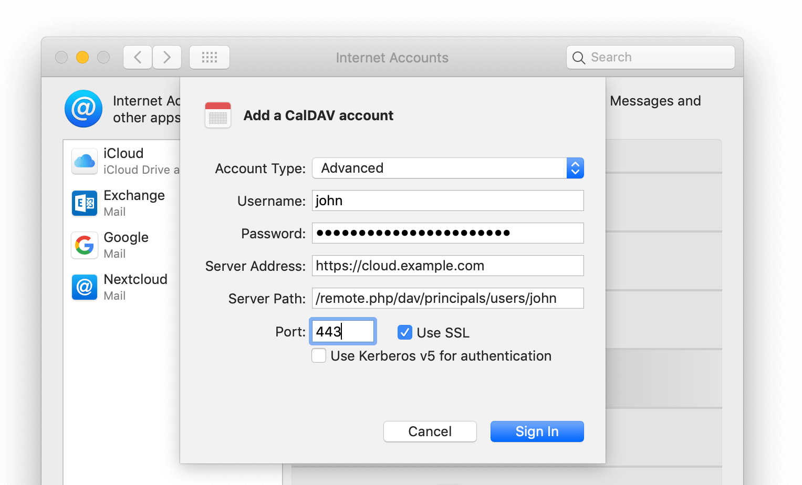Image resolution: width=802 pixels, height=485 pixels.
Task: Click the calendar icon in the CalDAV dialog
Action: tap(217, 115)
